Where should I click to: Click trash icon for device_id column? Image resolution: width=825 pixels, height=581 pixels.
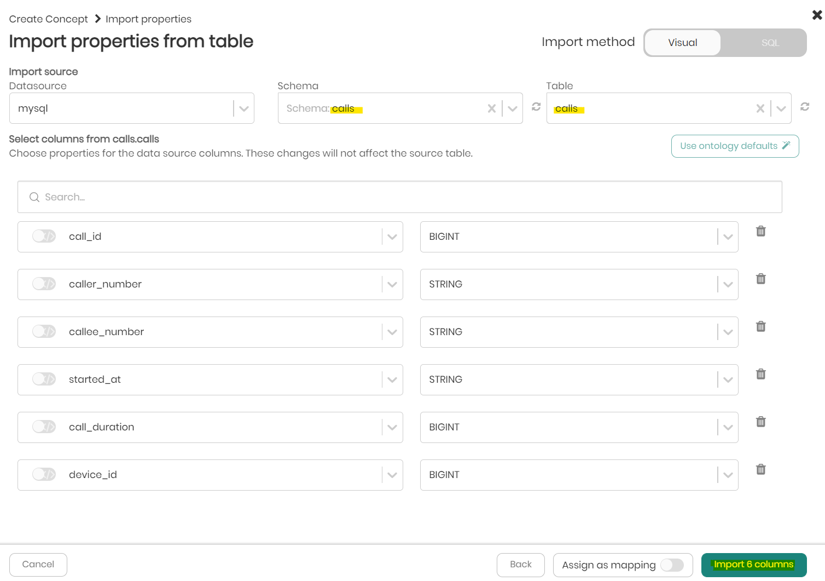tap(760, 469)
